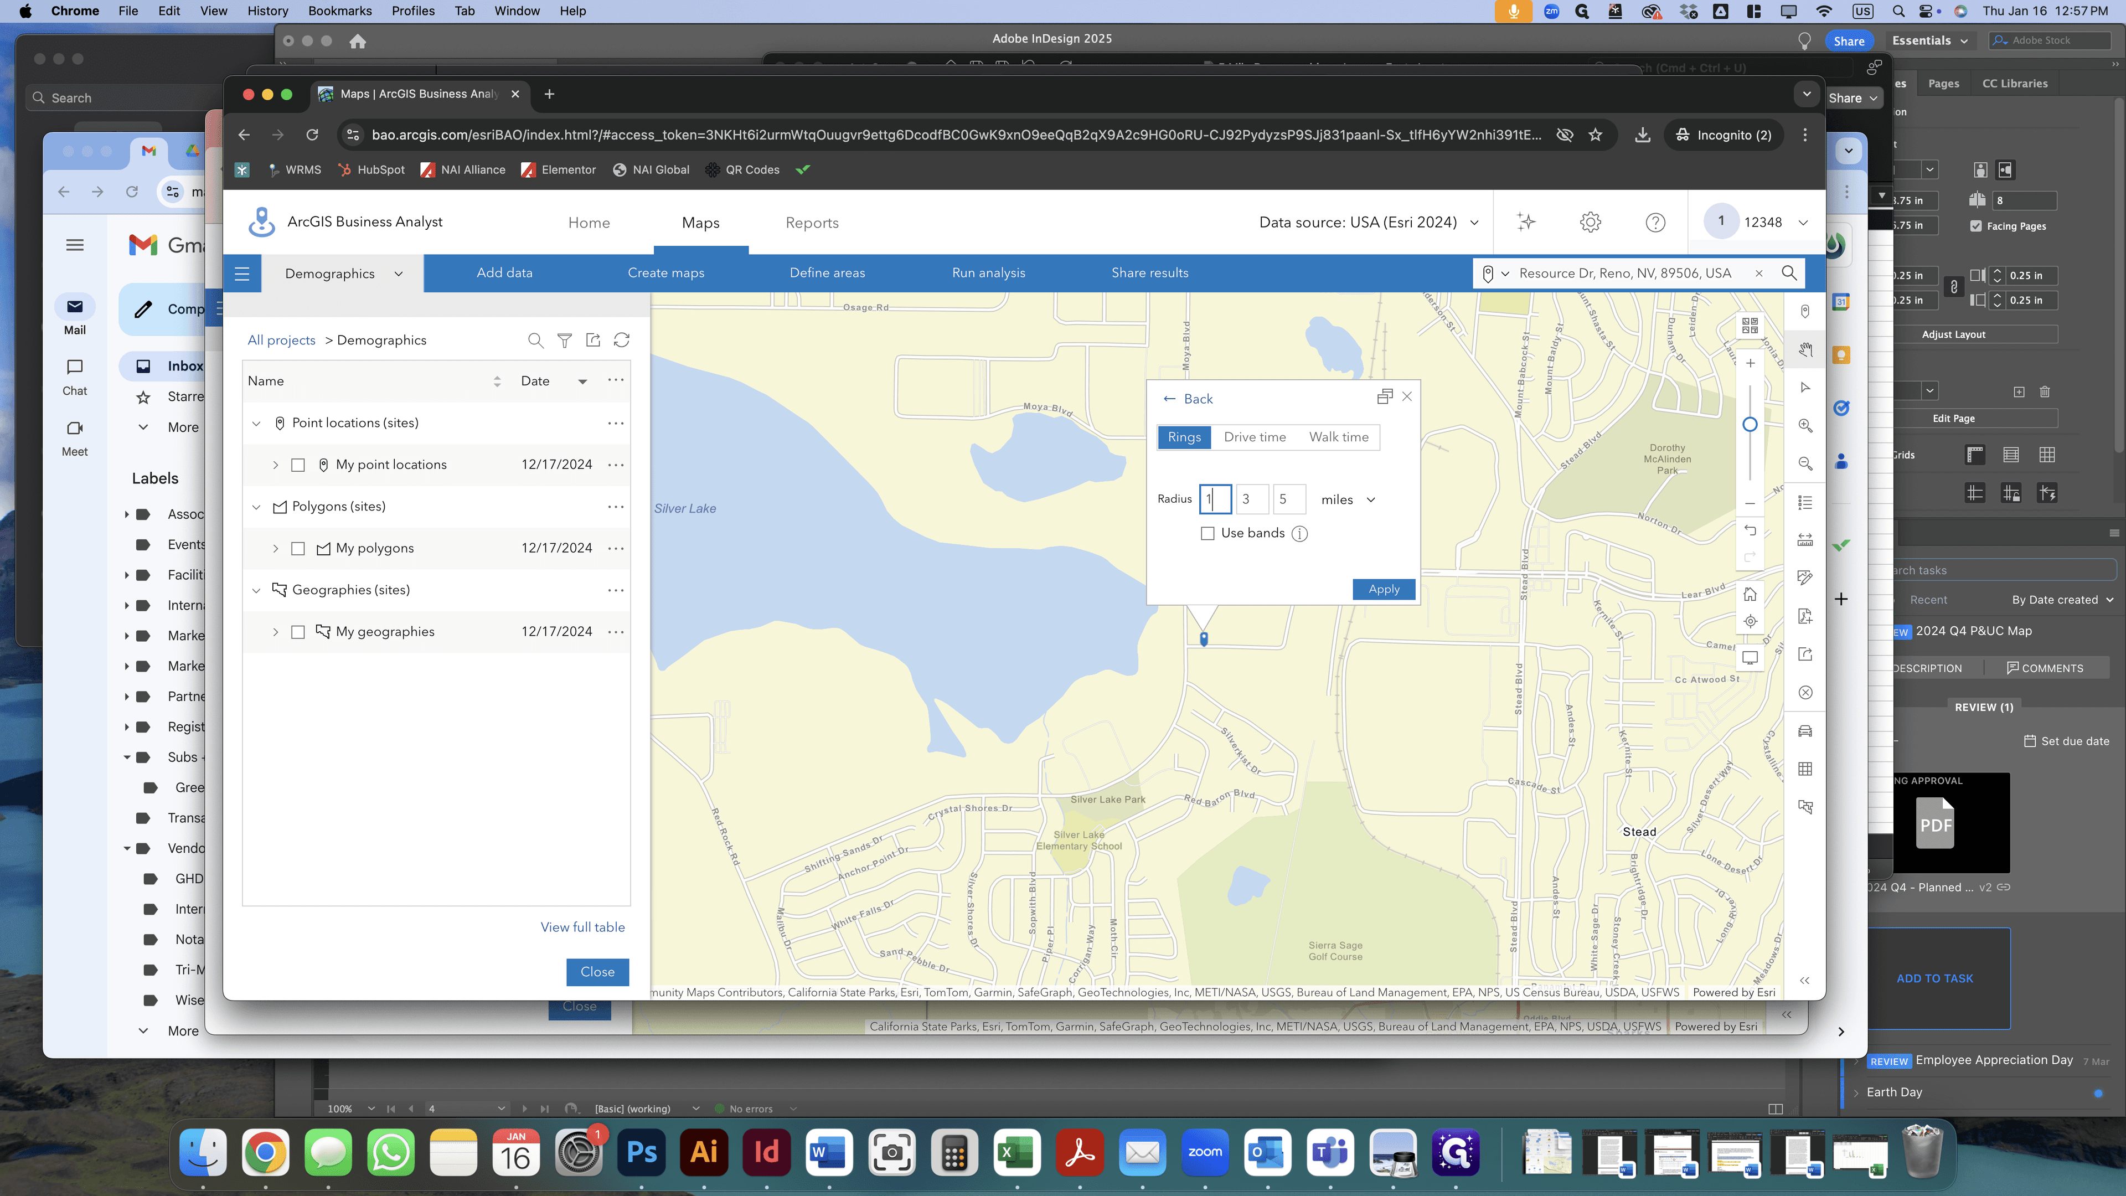Open the user account 12348 dropdown

(1757, 222)
